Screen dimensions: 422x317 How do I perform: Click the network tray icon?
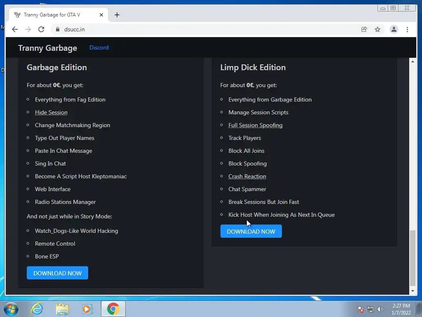click(x=370, y=309)
